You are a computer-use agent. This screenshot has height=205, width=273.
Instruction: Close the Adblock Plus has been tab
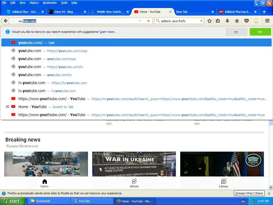(255, 12)
